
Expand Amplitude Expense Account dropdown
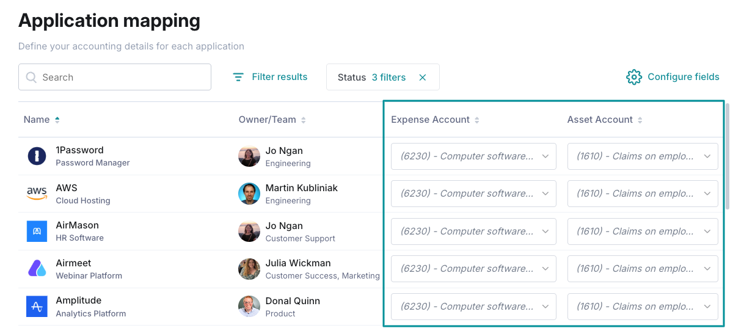[x=473, y=307]
